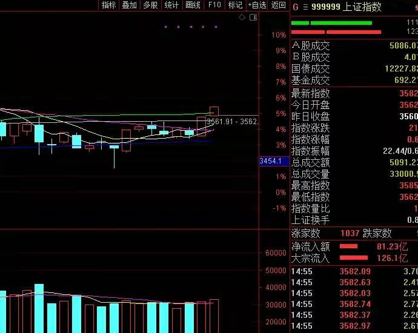Select the 叠加 overlay toolbar item
Image resolution: width=418 pixels, height=333 pixels.
129,5
